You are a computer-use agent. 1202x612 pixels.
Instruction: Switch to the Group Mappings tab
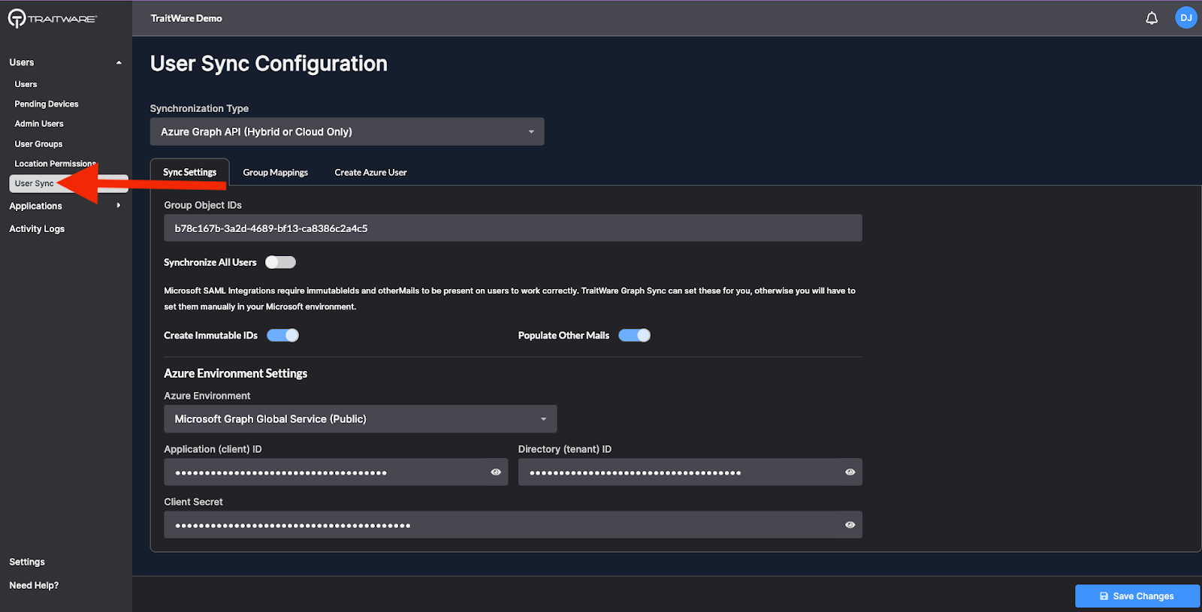click(x=276, y=172)
